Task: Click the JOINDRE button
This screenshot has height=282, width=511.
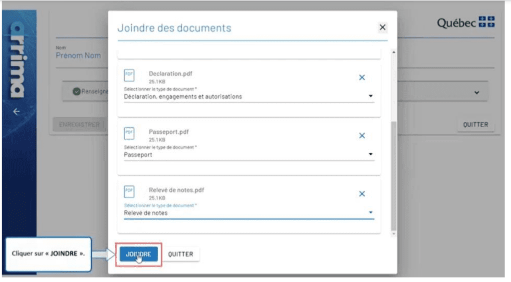Action: click(139, 254)
